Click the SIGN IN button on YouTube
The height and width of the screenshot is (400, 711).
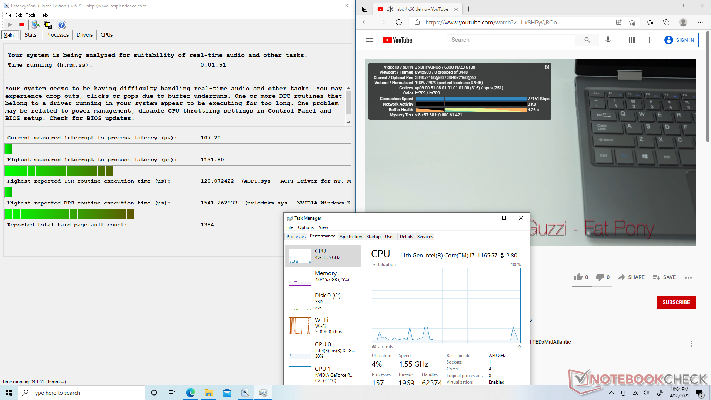click(x=679, y=40)
